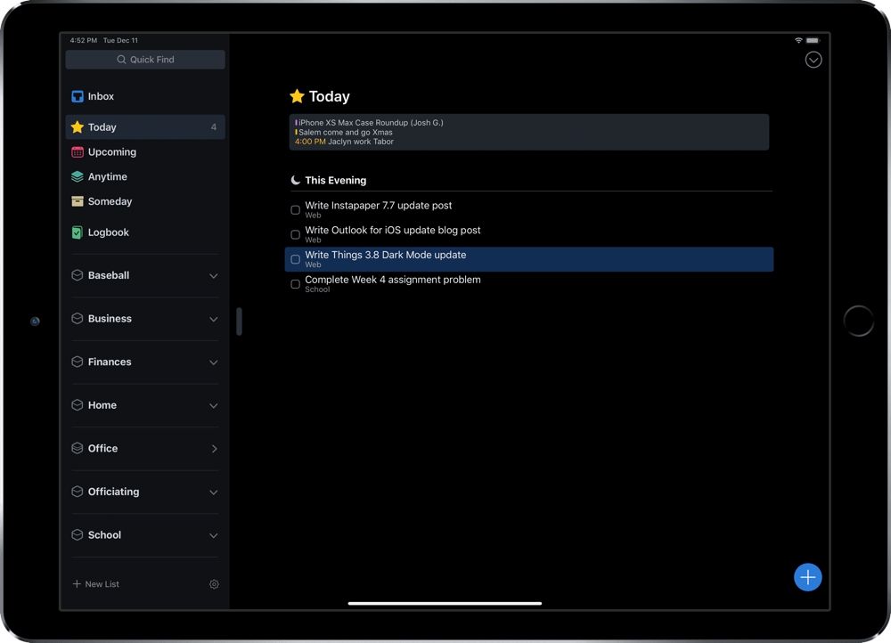This screenshot has width=891, height=643.
Task: Click the Office area cube icon
Action: click(x=78, y=448)
